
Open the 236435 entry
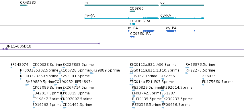209,76
